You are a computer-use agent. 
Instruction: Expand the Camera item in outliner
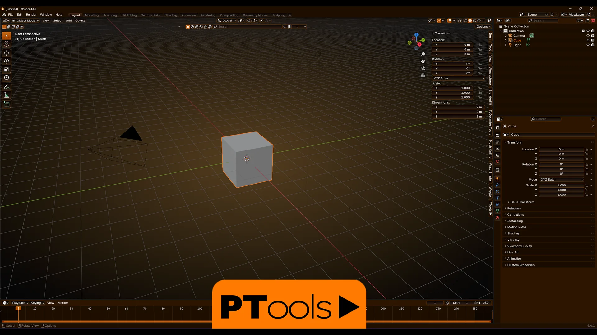[506, 36]
